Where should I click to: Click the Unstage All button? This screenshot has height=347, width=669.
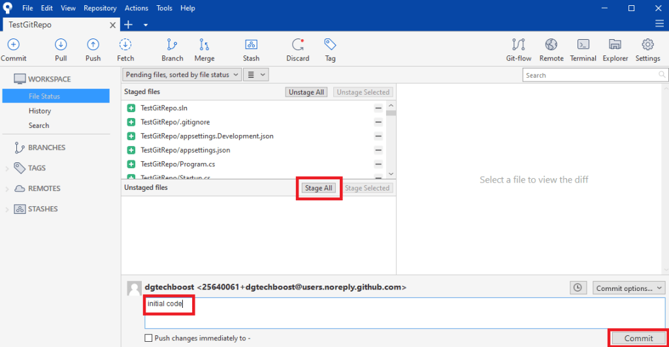click(x=306, y=93)
